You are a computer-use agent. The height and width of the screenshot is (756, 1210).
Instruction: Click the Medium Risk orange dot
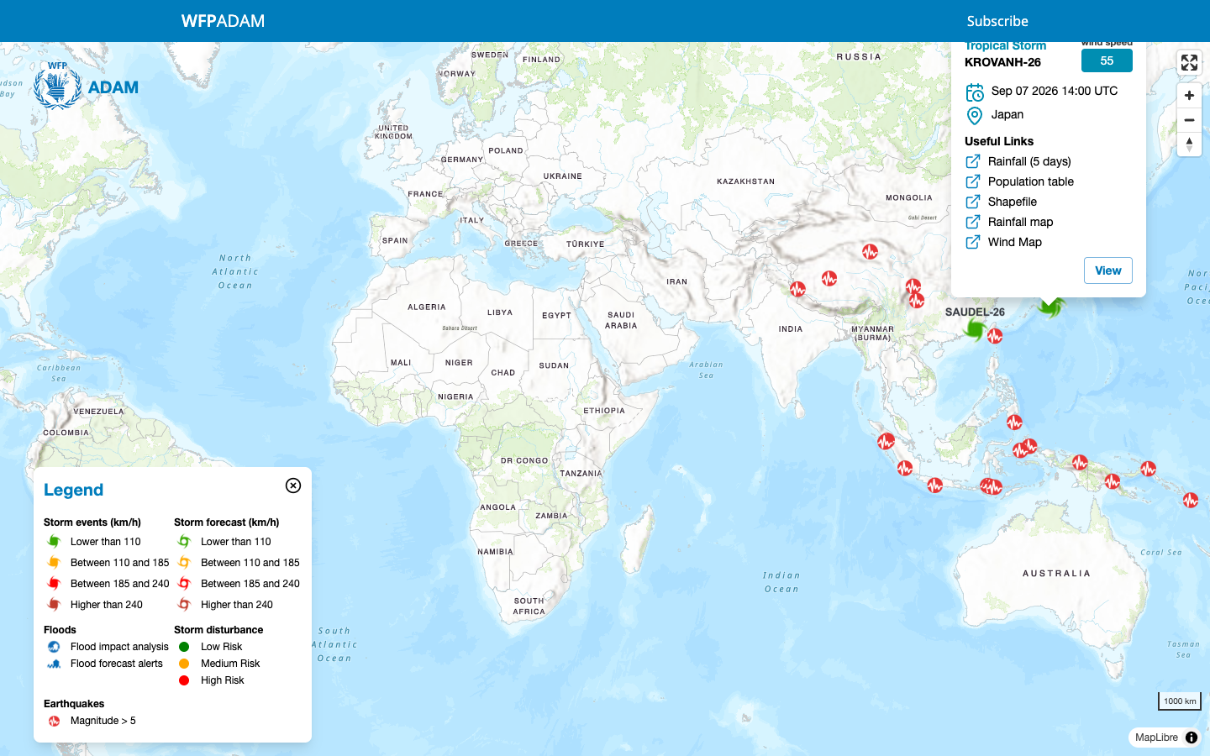click(184, 664)
